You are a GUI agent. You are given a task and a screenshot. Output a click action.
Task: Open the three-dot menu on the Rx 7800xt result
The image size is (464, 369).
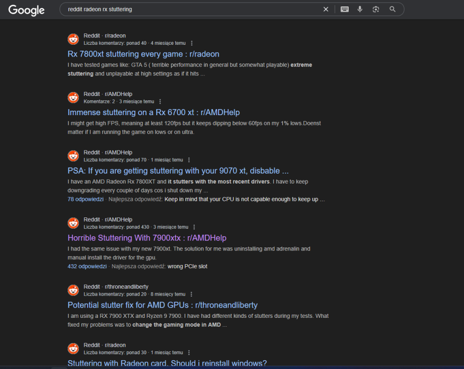click(x=192, y=43)
